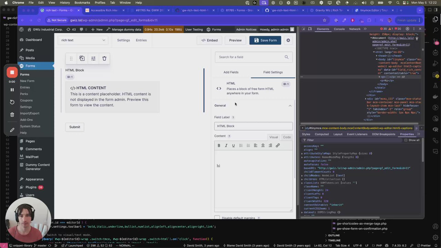The height and width of the screenshot is (248, 441).
Task: Duplicate the HTML Block field
Action: tap(82, 59)
